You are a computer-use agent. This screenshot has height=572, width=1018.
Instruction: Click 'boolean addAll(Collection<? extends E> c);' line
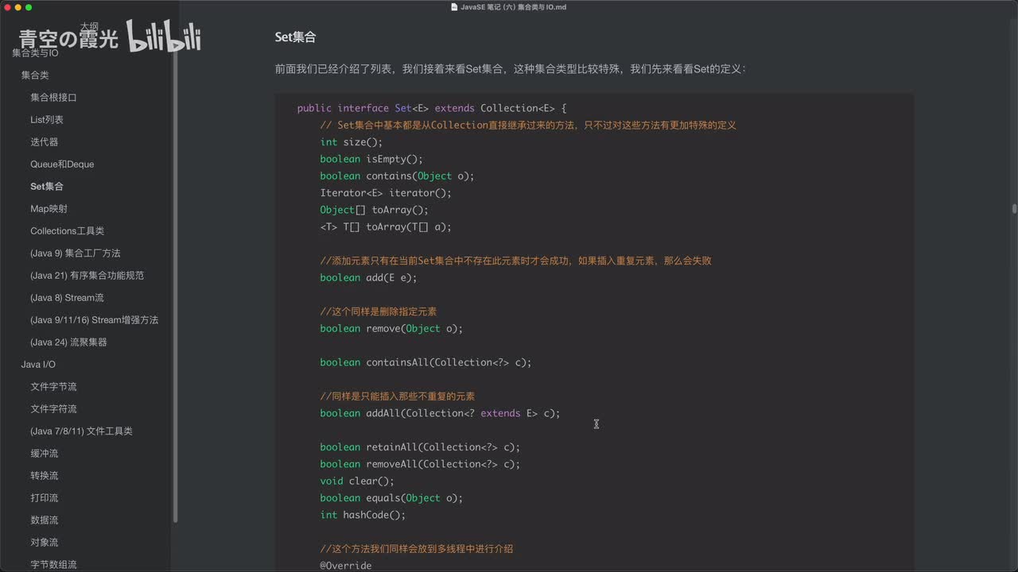[441, 413]
